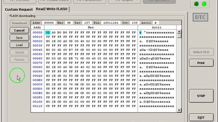This screenshot has height=122, width=218.
Task: Click the Hex column header
Action: [x=91, y=27]
